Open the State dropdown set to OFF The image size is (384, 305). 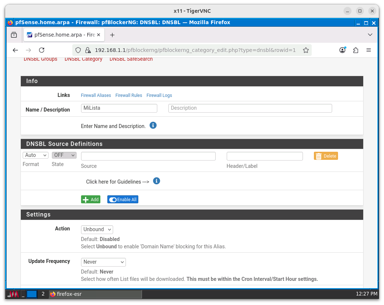64,155
